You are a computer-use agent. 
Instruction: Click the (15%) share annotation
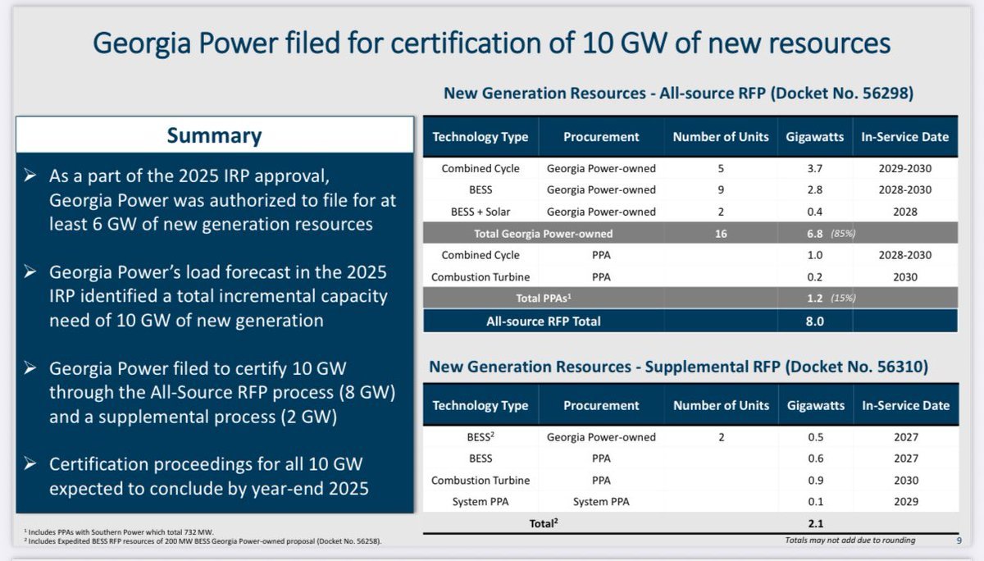tap(844, 299)
